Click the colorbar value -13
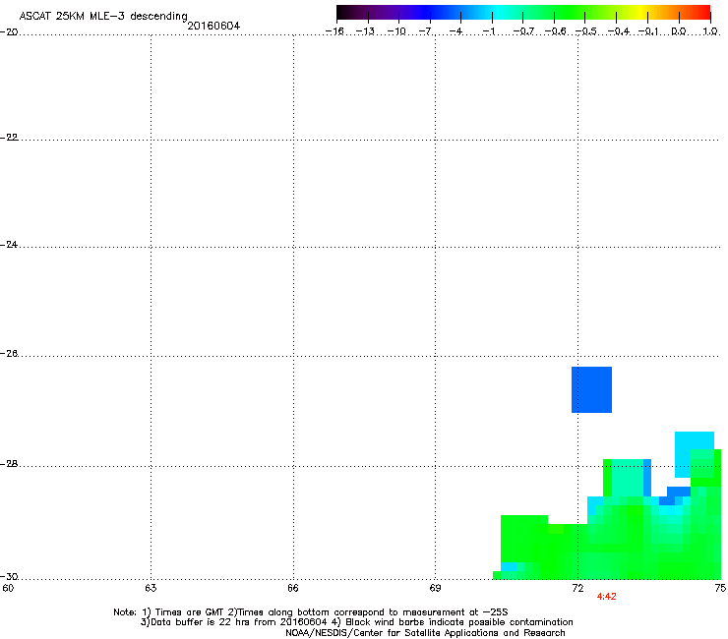 365,31
